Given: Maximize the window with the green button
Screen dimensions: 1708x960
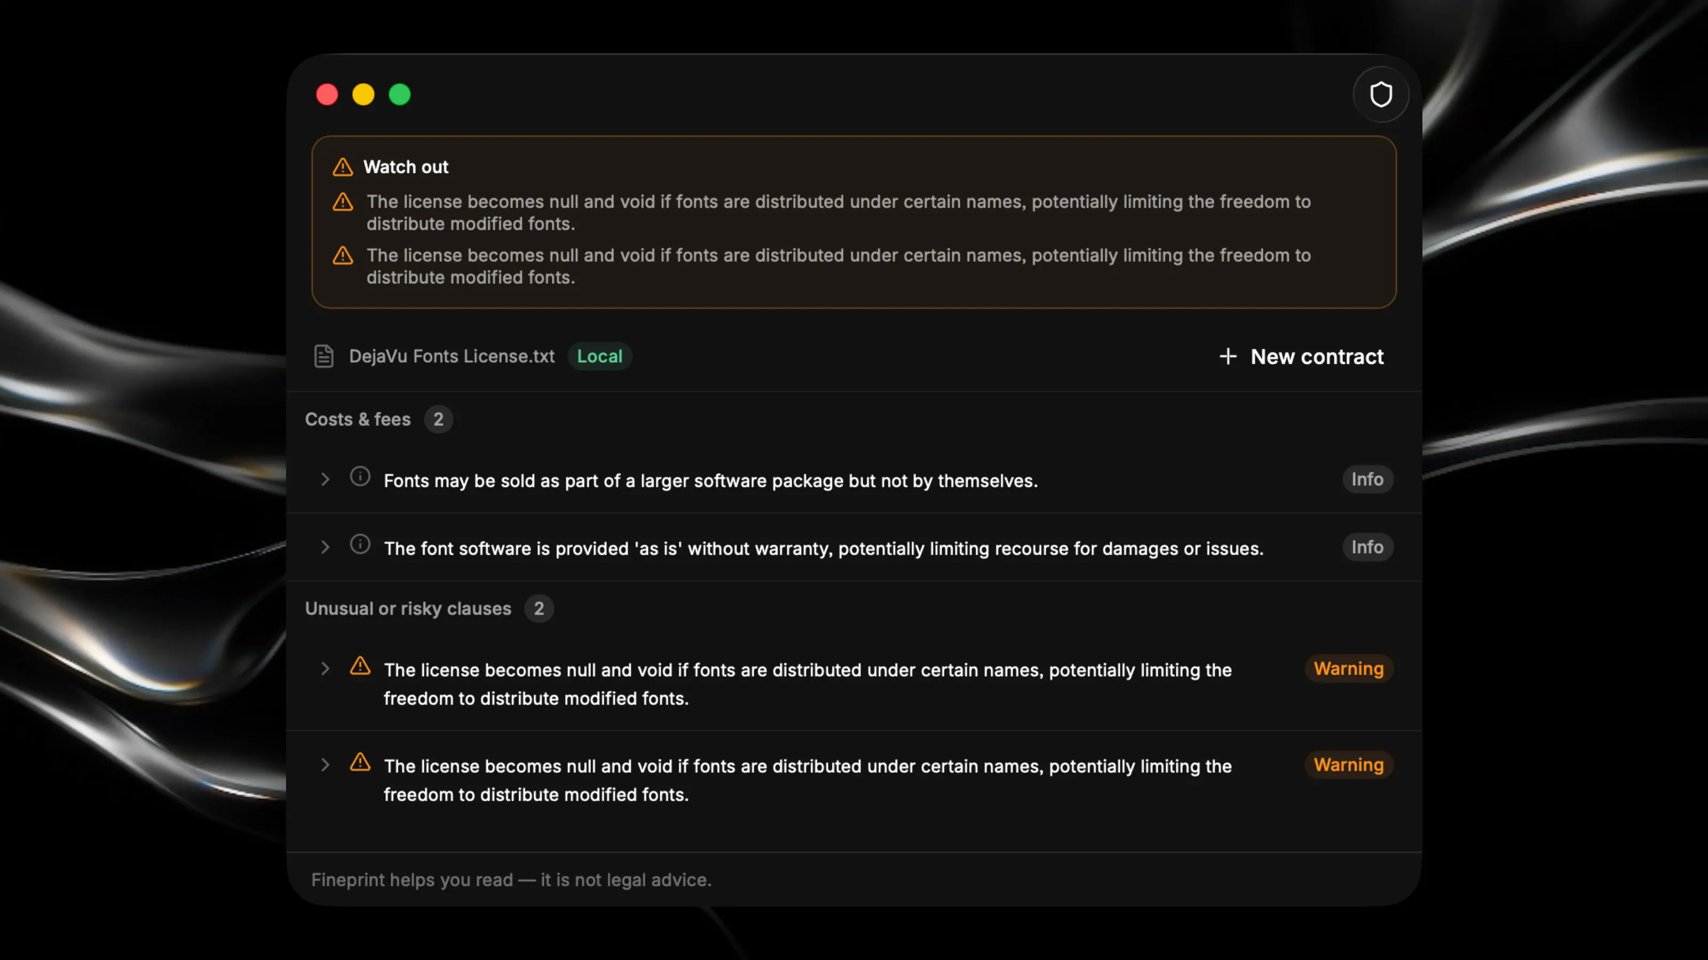Looking at the screenshot, I should 400,95.
